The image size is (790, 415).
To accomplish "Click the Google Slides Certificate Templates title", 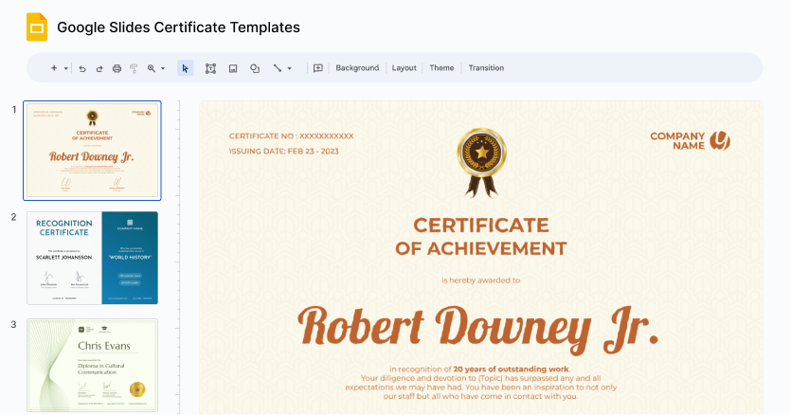I will click(x=178, y=27).
